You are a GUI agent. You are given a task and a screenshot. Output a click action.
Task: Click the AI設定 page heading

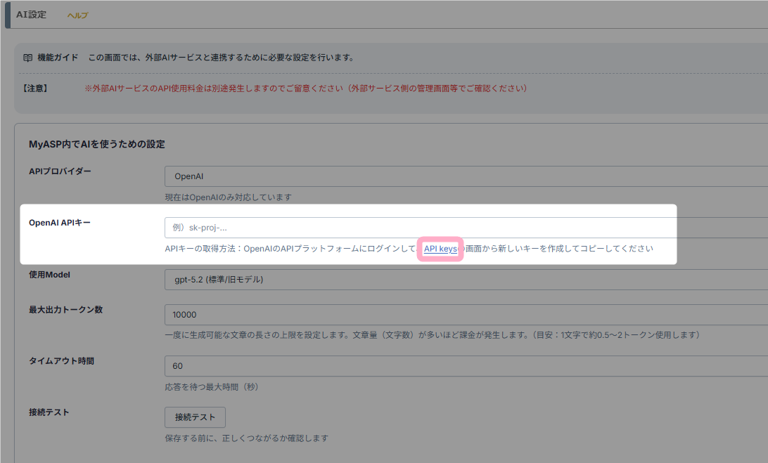pyautogui.click(x=32, y=15)
